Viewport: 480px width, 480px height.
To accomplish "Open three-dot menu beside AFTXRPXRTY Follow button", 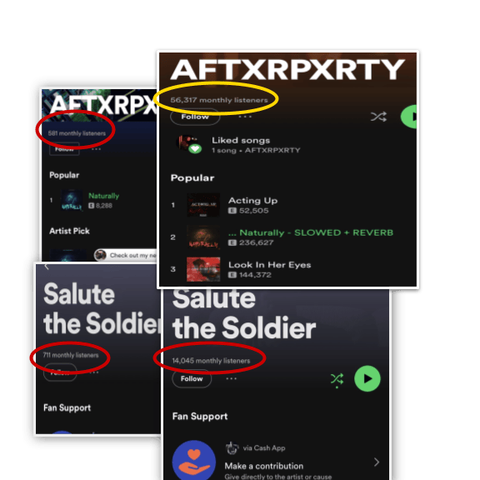I will pos(245,117).
